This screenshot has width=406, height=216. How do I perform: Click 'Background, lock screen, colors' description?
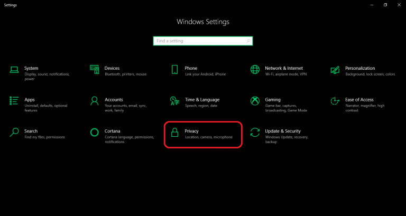[x=370, y=74]
